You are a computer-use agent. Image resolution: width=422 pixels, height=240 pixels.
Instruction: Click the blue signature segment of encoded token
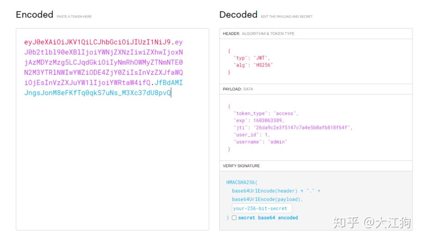click(x=98, y=93)
